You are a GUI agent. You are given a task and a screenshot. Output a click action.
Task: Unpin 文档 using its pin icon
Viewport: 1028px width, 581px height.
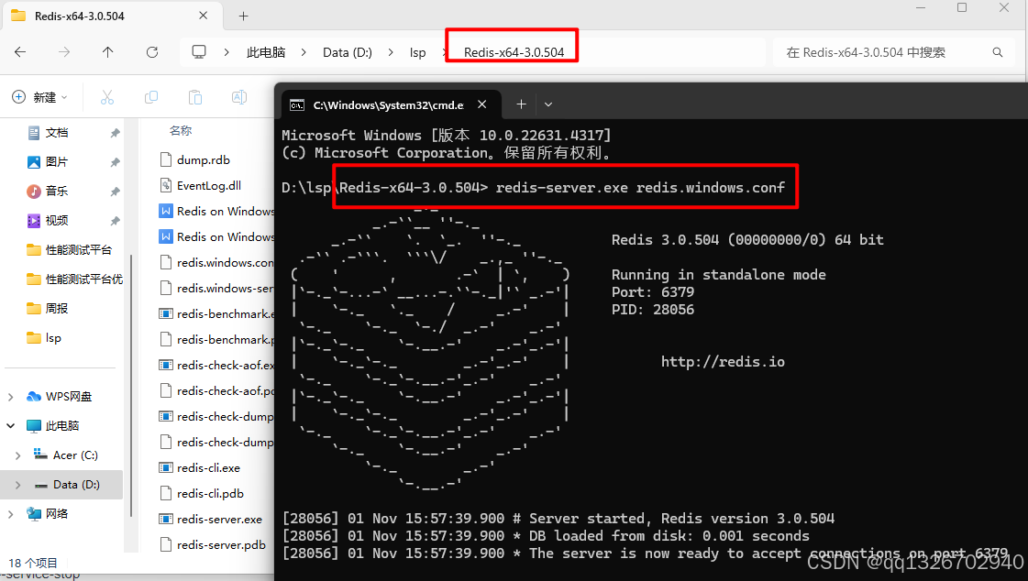115,133
